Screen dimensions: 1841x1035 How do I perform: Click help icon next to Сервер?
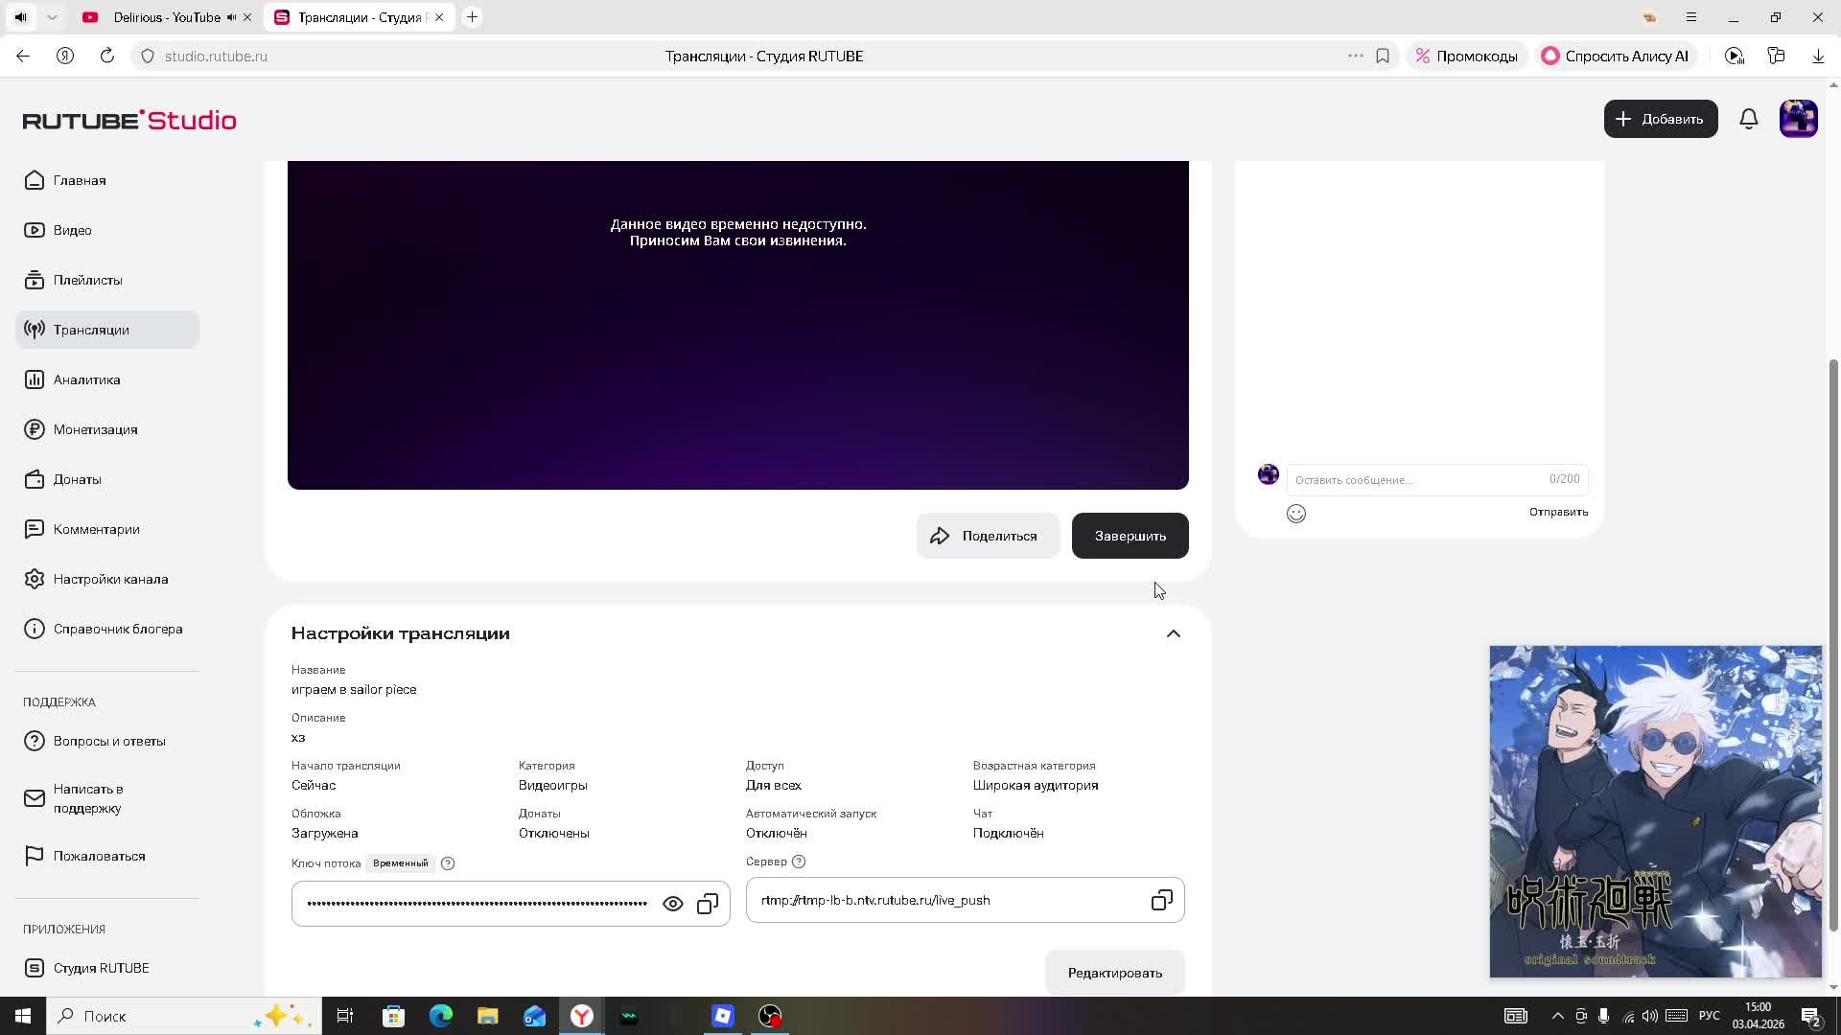pos(799,862)
